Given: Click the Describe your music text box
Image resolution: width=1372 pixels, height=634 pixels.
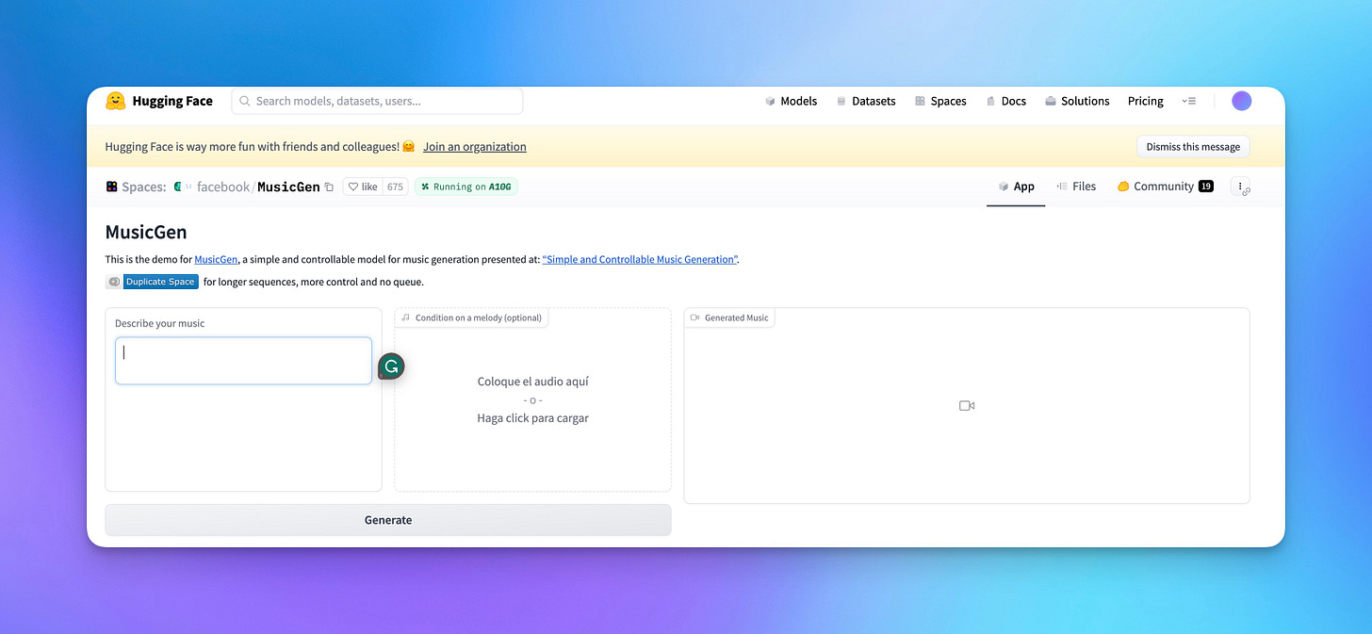Looking at the screenshot, I should click(243, 361).
